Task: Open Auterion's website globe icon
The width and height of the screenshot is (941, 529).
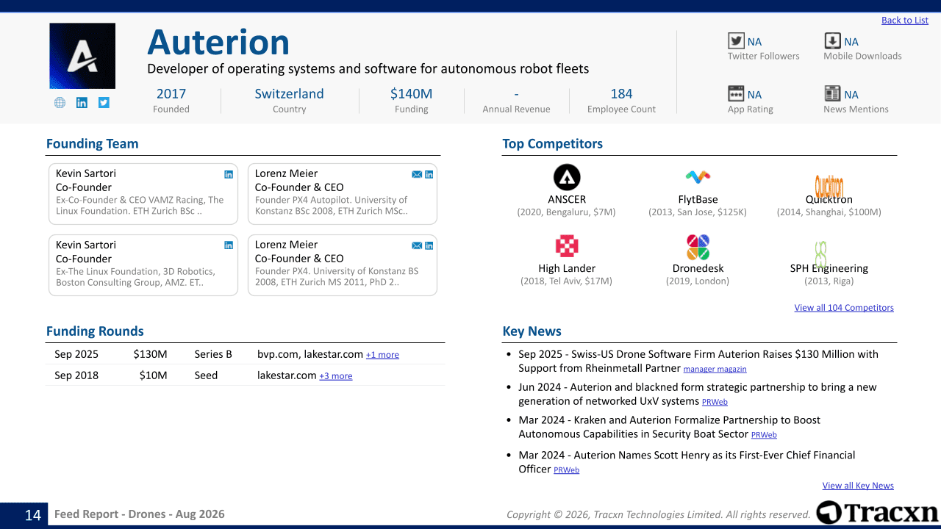Action: click(60, 103)
